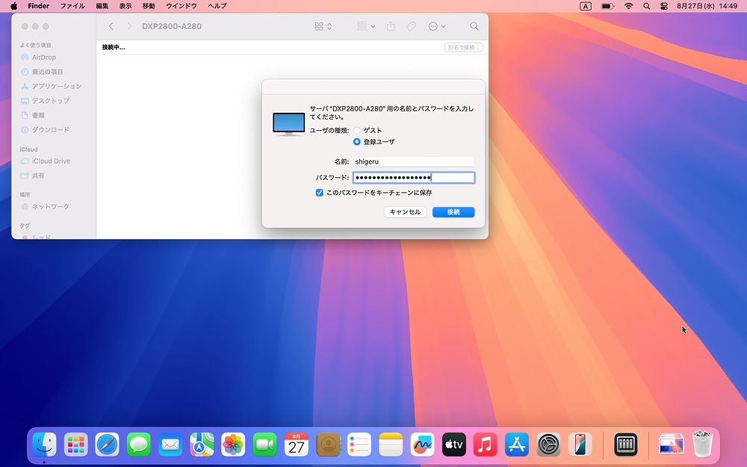Open the group-by dropdown in toolbar
Screen dimensions: 747x467
pos(366,26)
